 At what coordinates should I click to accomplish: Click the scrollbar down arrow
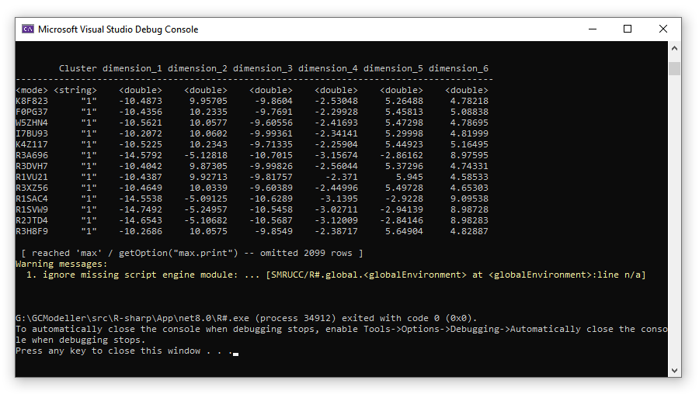tap(674, 370)
